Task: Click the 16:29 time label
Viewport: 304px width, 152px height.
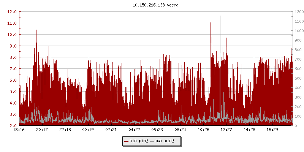Action: (x=272, y=130)
